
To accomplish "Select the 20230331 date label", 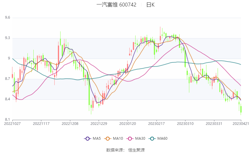I will [x=214, y=124].
